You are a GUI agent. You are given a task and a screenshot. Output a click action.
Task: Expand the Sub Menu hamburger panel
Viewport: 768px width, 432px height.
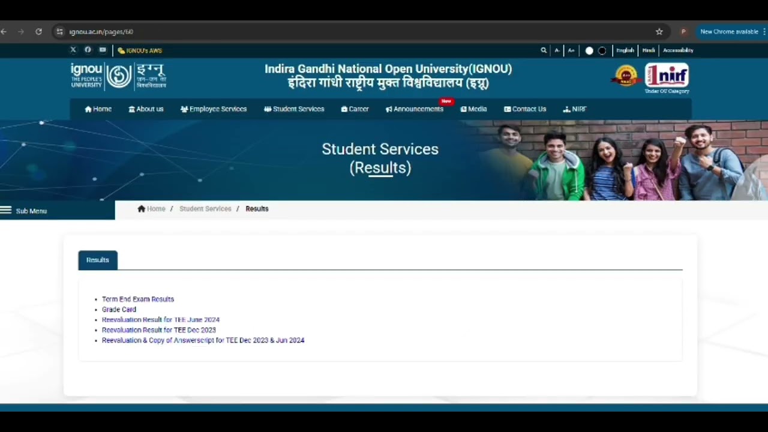[x=57, y=211]
